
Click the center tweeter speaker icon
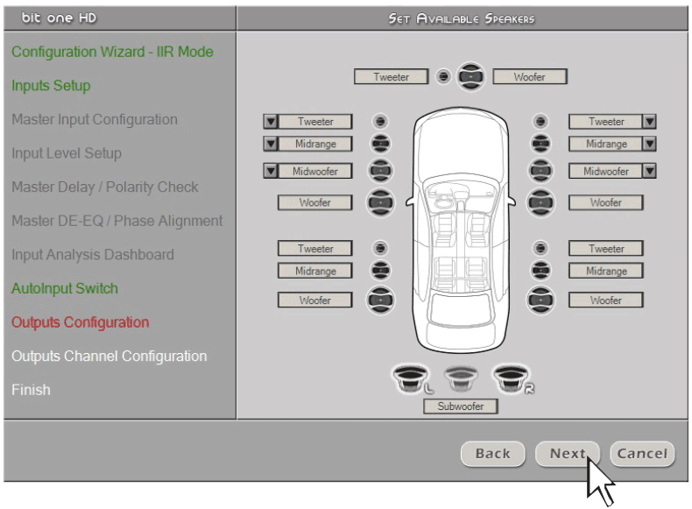point(443,76)
